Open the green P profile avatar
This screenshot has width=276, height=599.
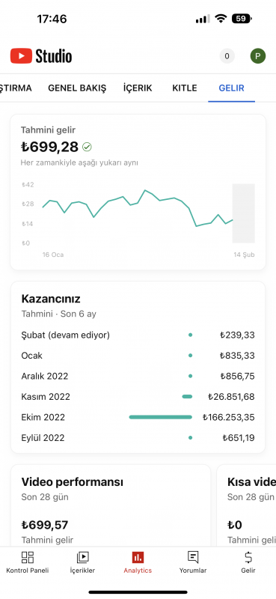tap(258, 56)
